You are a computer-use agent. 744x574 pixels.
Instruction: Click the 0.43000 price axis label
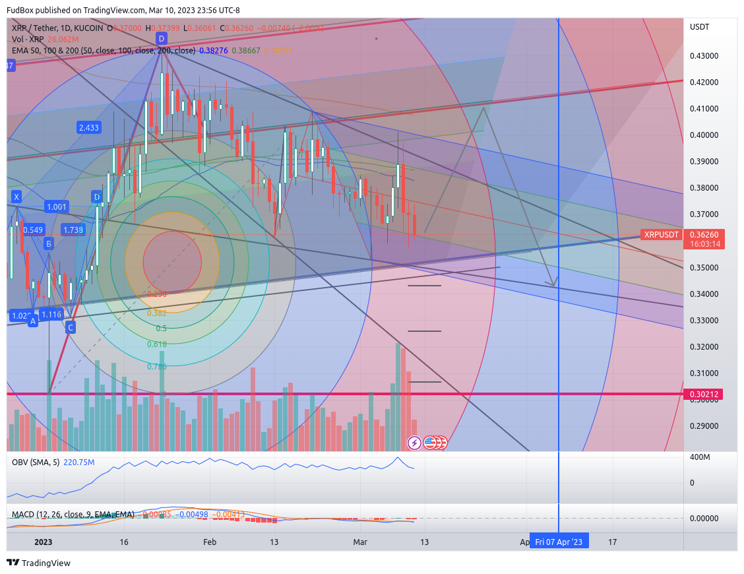click(704, 55)
